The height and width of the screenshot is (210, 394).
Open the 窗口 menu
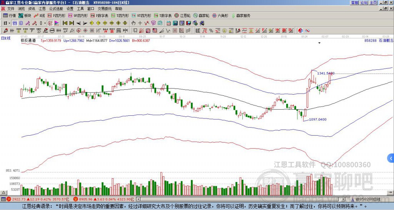[x=91, y=9]
